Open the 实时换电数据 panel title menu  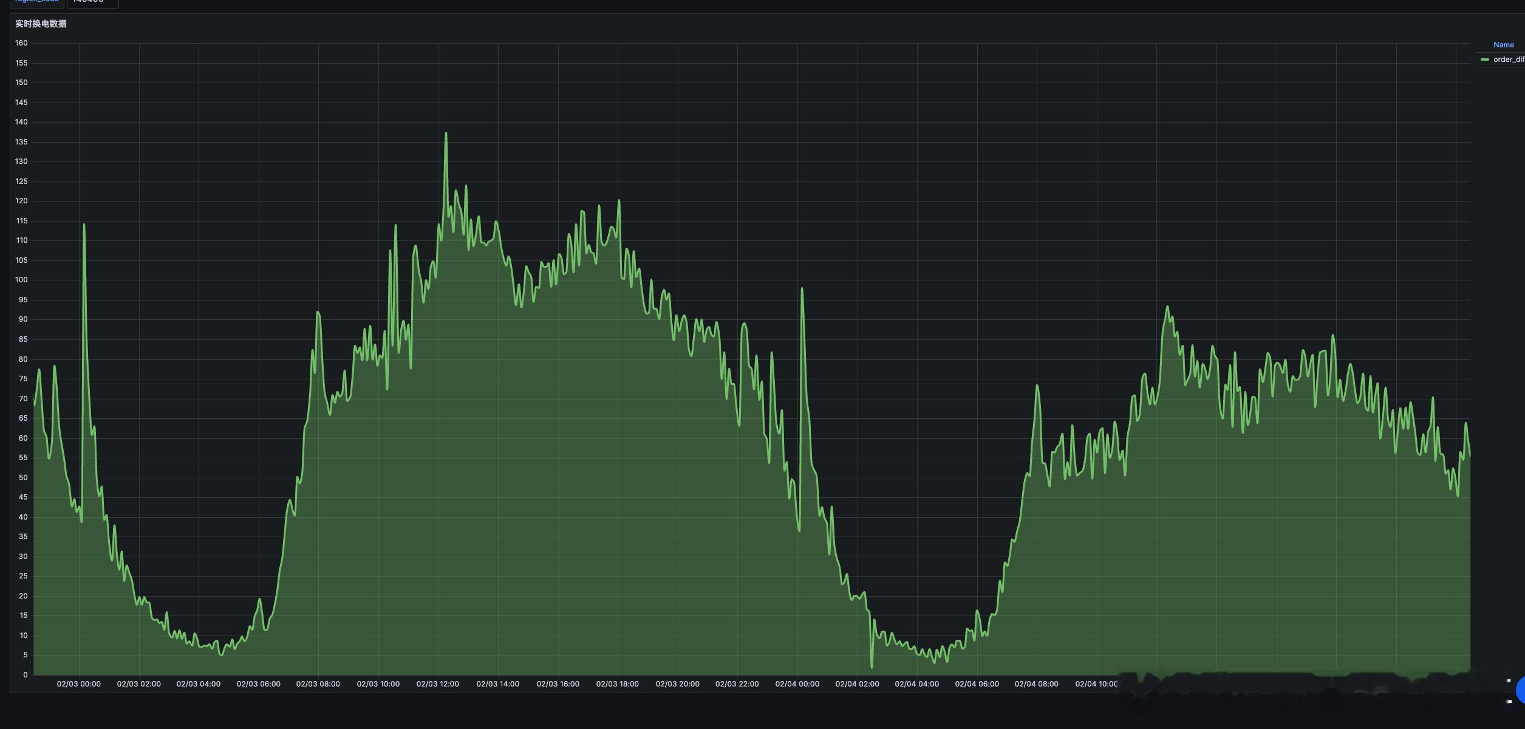41,24
